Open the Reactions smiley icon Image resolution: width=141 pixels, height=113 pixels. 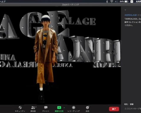[88, 108]
